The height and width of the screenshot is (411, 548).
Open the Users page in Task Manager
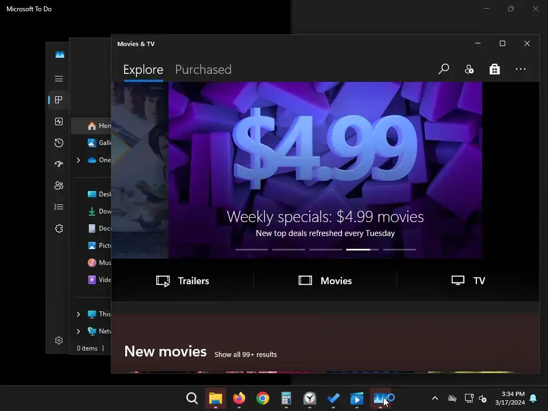pyautogui.click(x=59, y=185)
